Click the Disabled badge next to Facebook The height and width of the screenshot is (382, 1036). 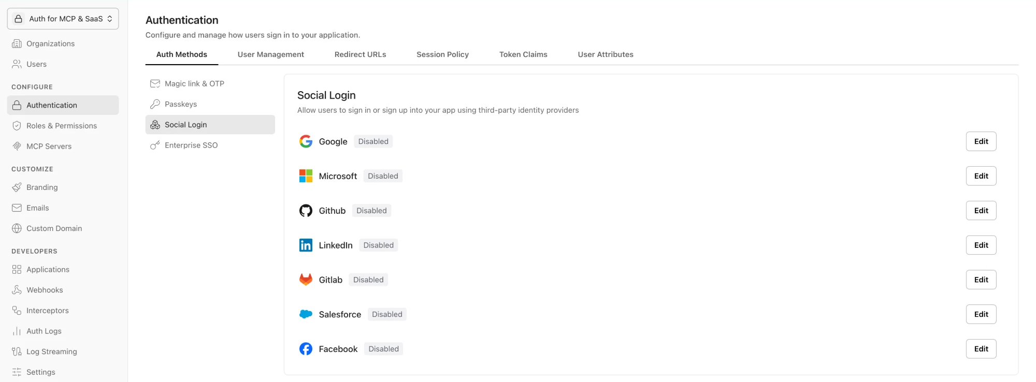pos(384,349)
